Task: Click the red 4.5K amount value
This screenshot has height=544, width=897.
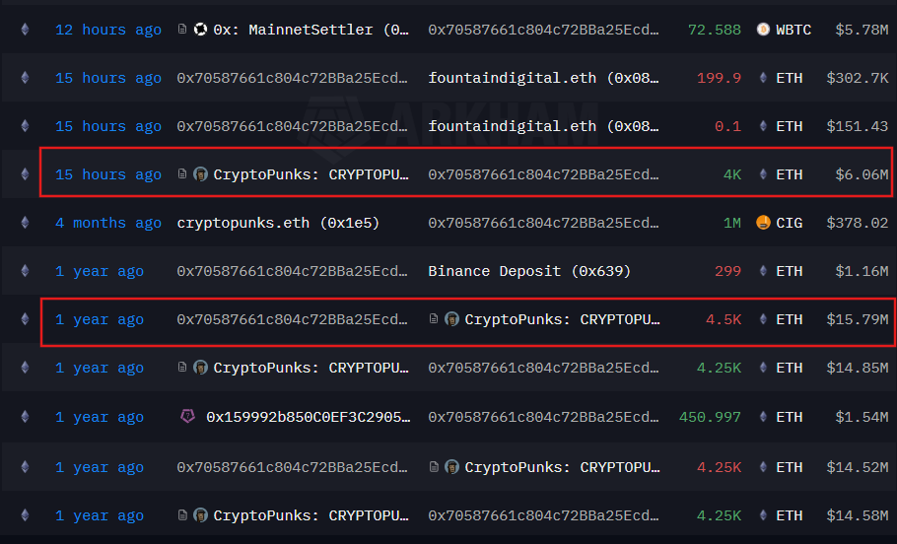Action: [x=724, y=319]
